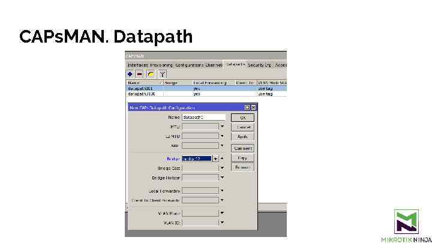Viewport: 432px width, 243px height.
Task: Expand the VLAN Mode field arrow
Action: (x=222, y=213)
